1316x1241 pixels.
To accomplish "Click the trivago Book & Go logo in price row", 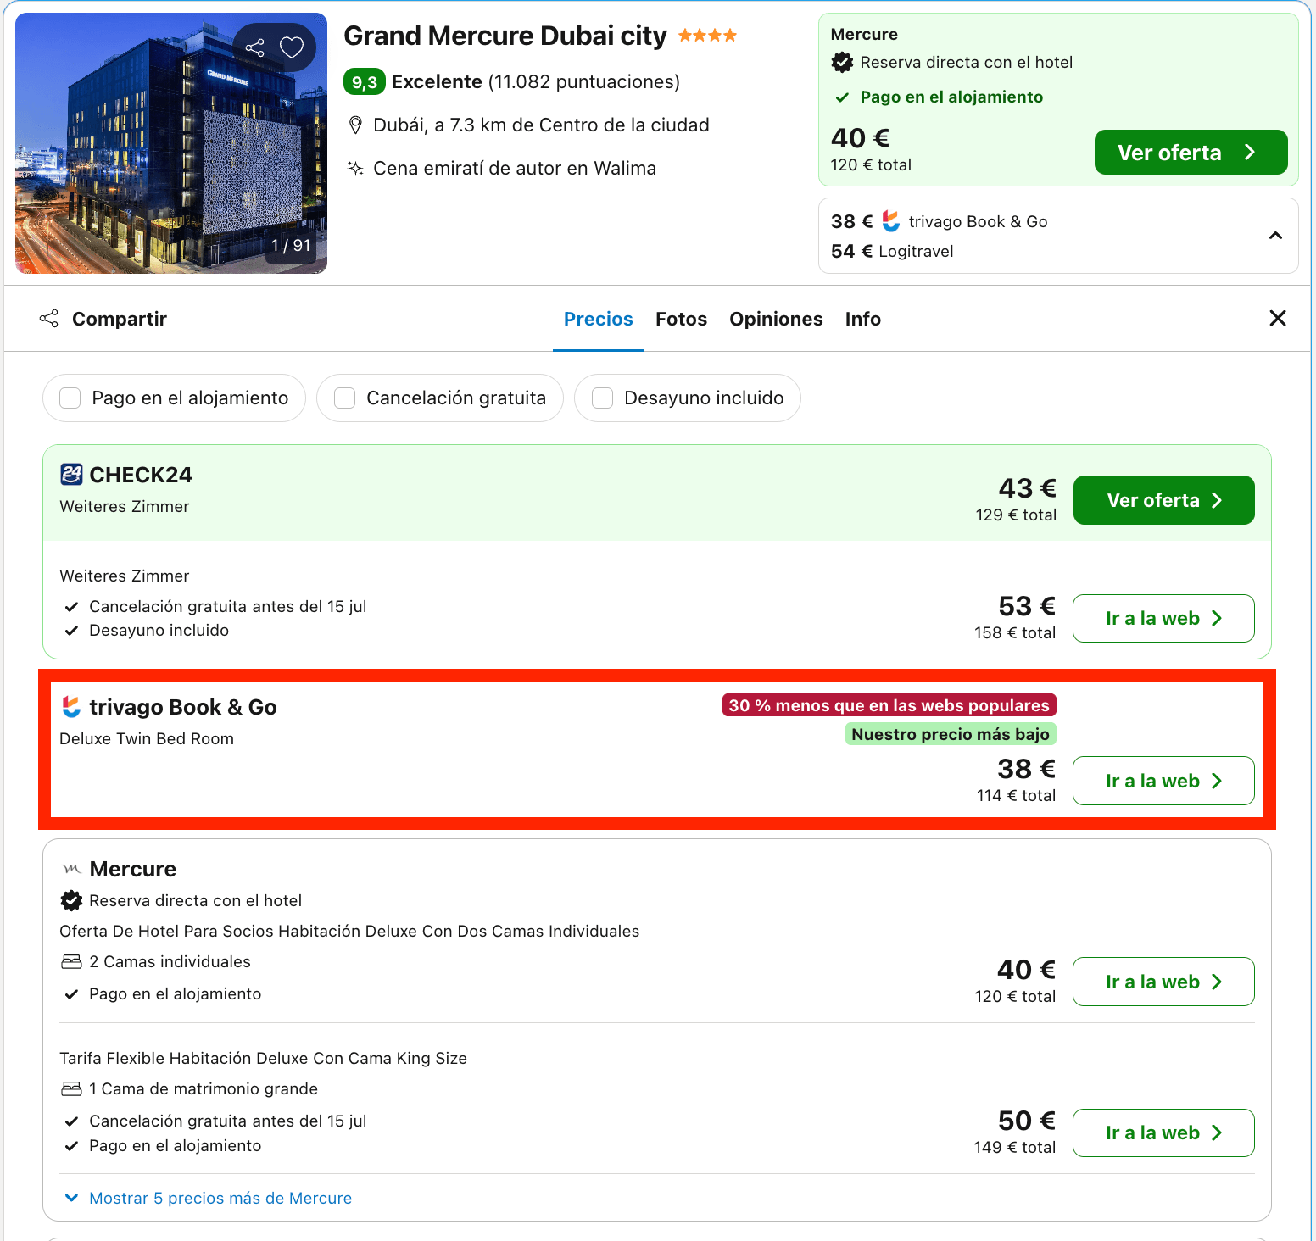I will click(71, 707).
